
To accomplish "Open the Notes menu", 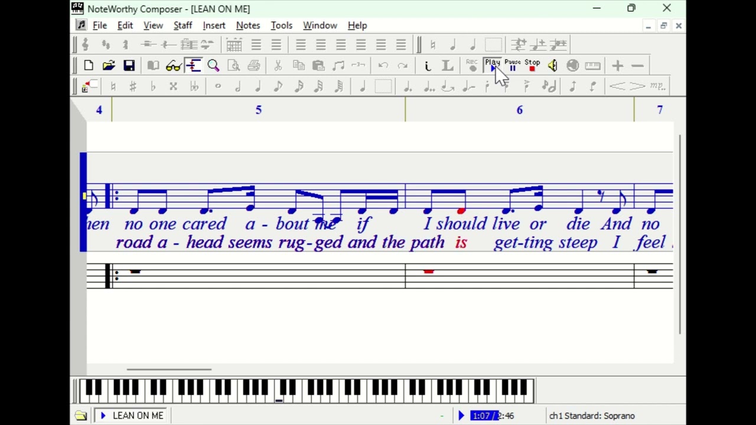I will (x=248, y=25).
